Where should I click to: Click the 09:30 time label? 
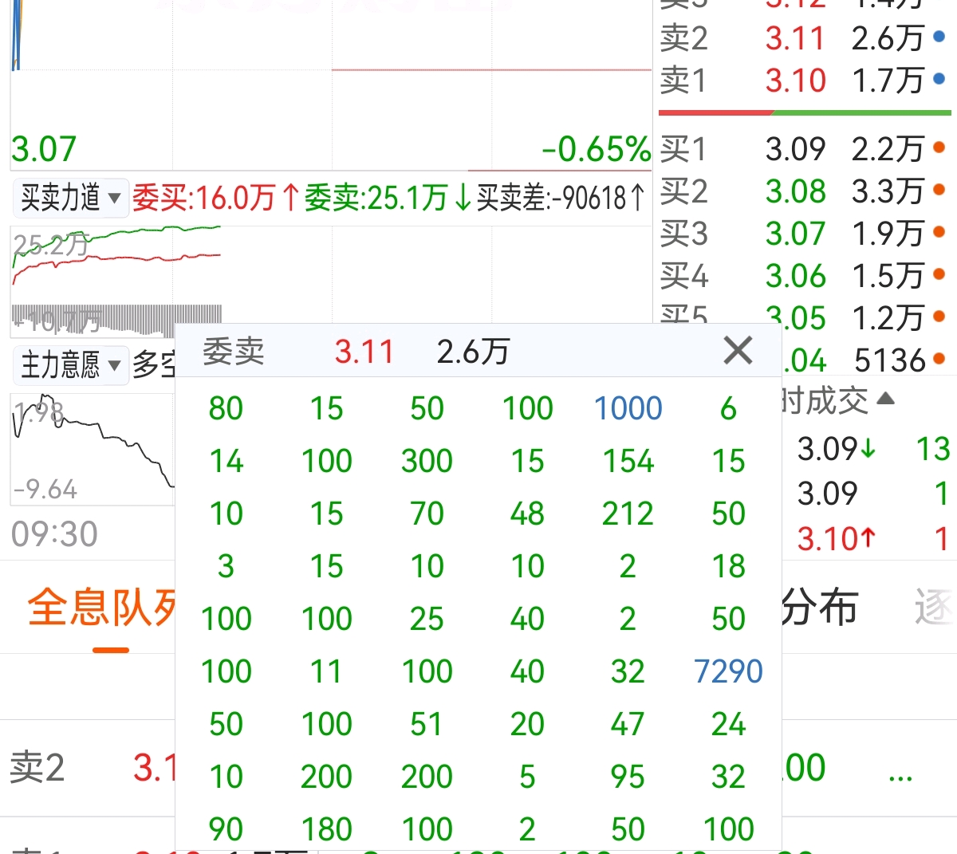click(54, 533)
